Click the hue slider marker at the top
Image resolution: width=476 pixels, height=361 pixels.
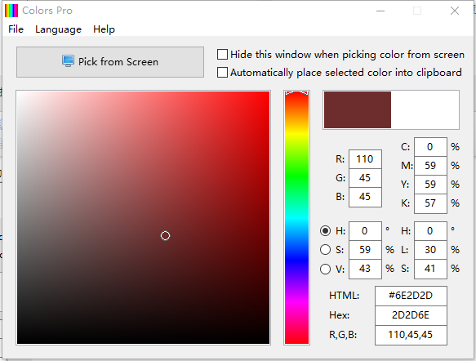point(296,93)
